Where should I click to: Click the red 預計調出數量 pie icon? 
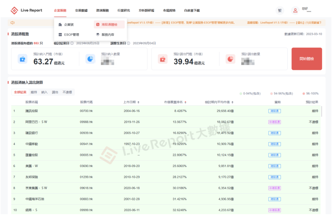pyautogui.click(x=230, y=59)
